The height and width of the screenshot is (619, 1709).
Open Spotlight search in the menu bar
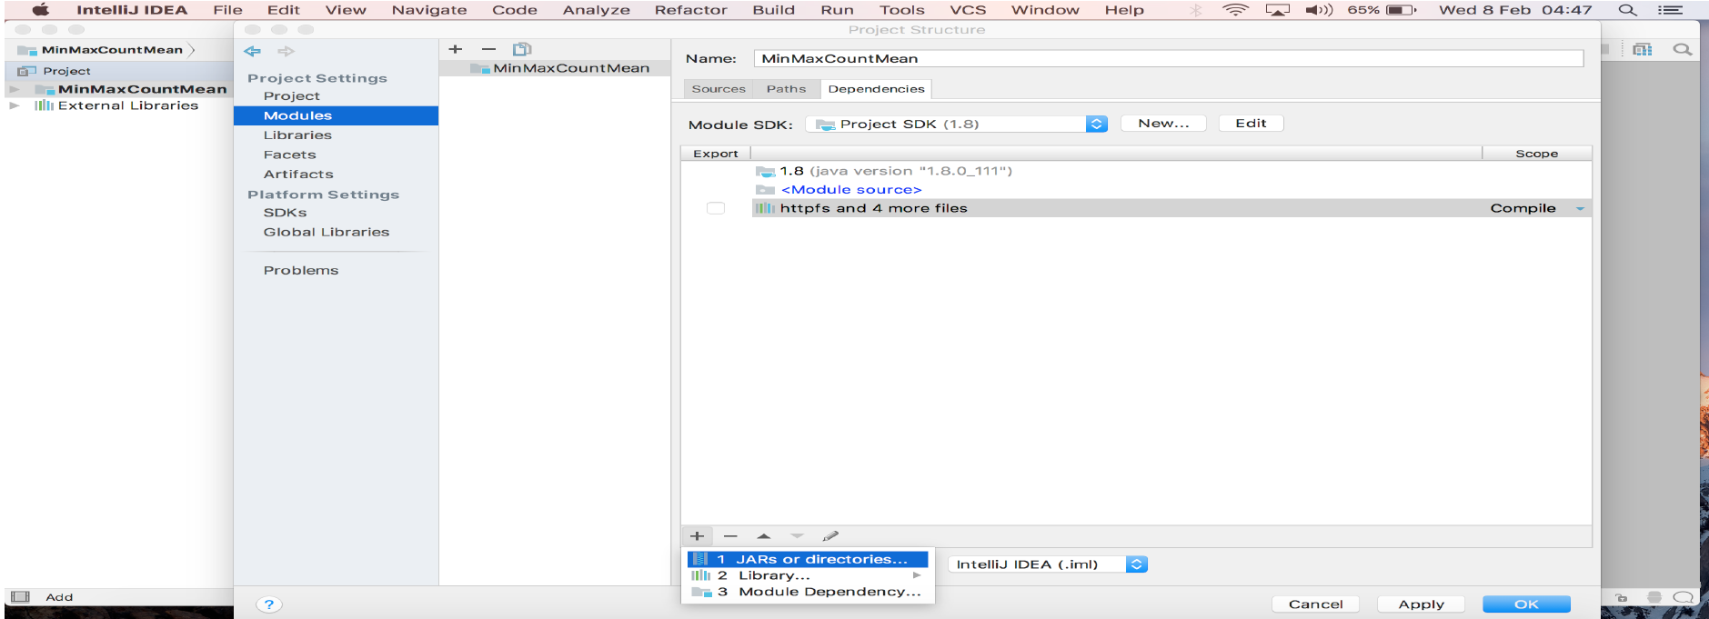[x=1627, y=10]
